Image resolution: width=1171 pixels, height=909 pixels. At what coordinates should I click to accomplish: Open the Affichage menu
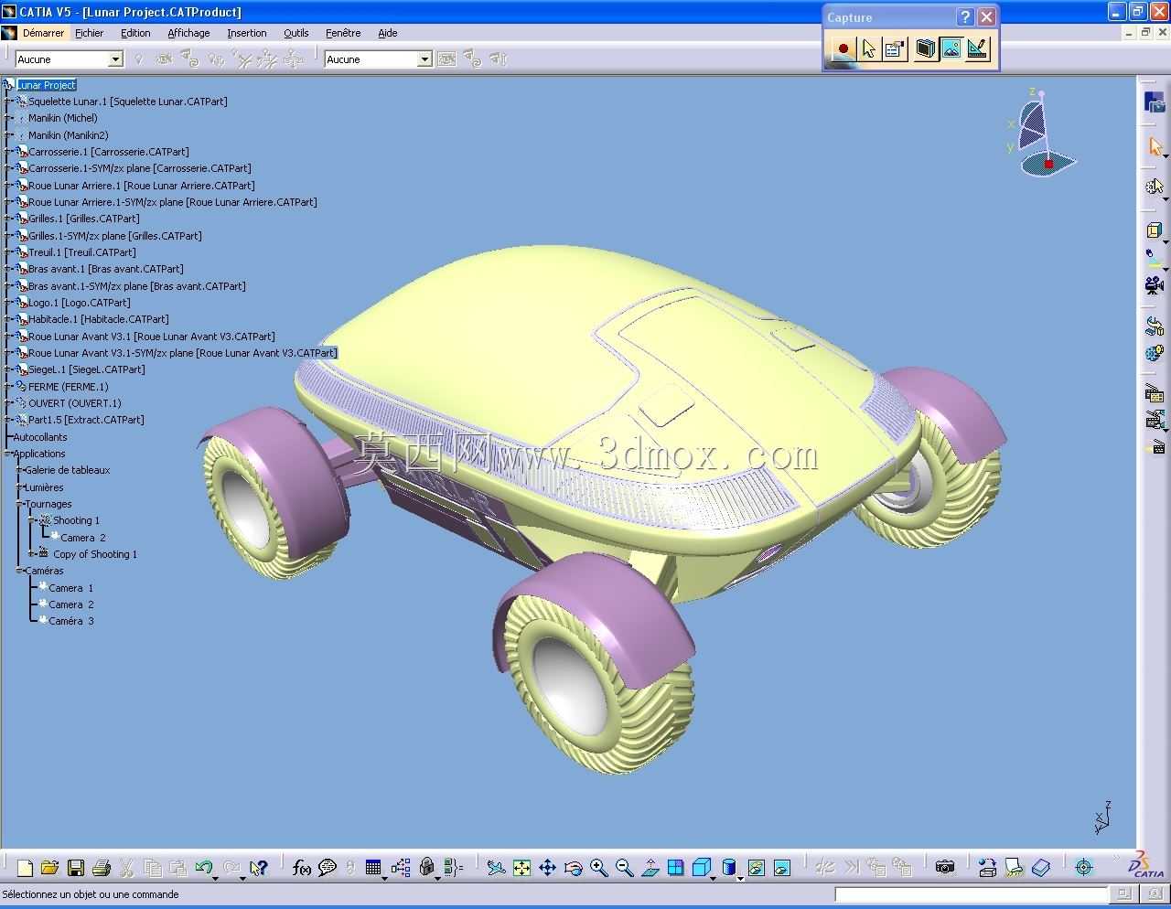pyautogui.click(x=188, y=33)
